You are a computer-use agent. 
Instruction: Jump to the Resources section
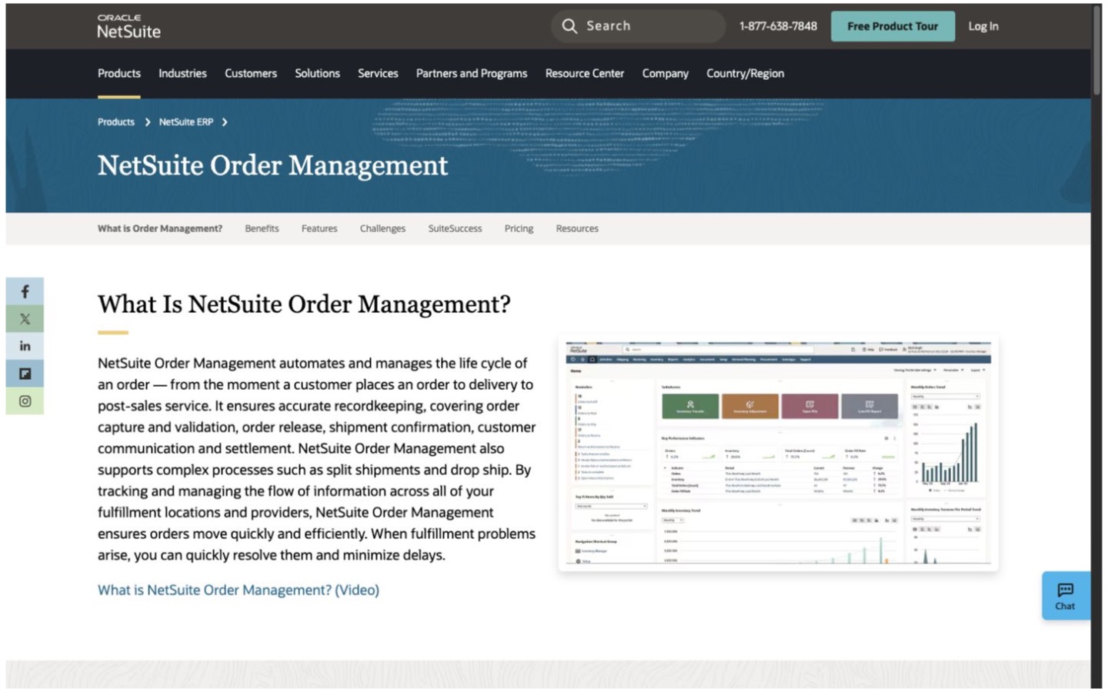[577, 228]
